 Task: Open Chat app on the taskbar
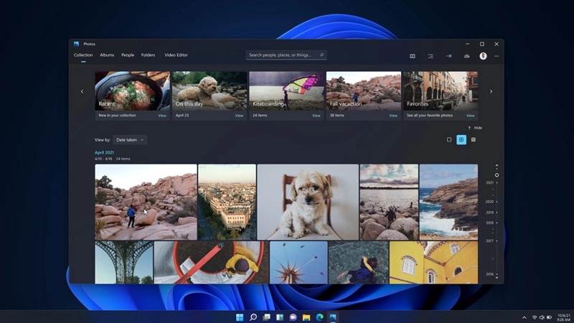(293, 317)
